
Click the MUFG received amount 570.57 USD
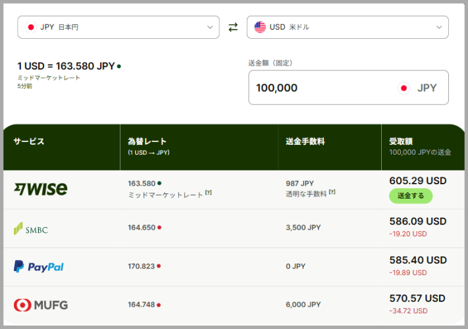pos(417,298)
